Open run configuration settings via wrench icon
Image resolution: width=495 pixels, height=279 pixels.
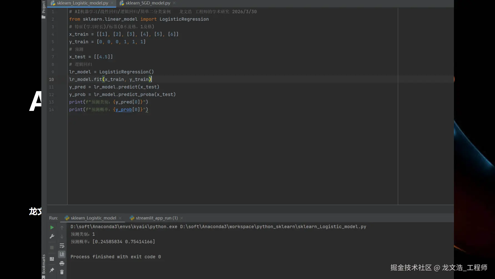pyautogui.click(x=52, y=237)
